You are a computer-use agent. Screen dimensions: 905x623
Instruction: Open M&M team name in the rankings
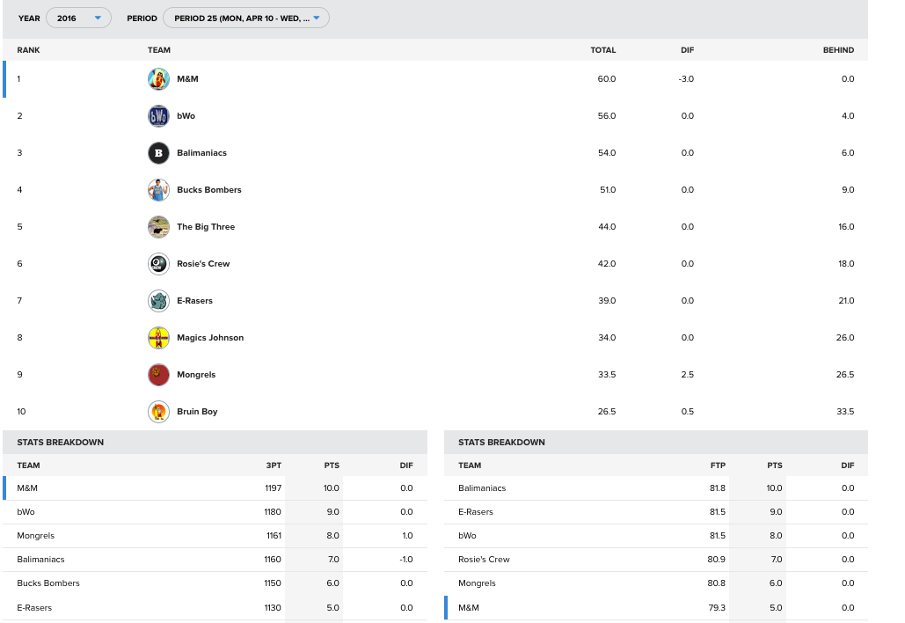click(187, 79)
